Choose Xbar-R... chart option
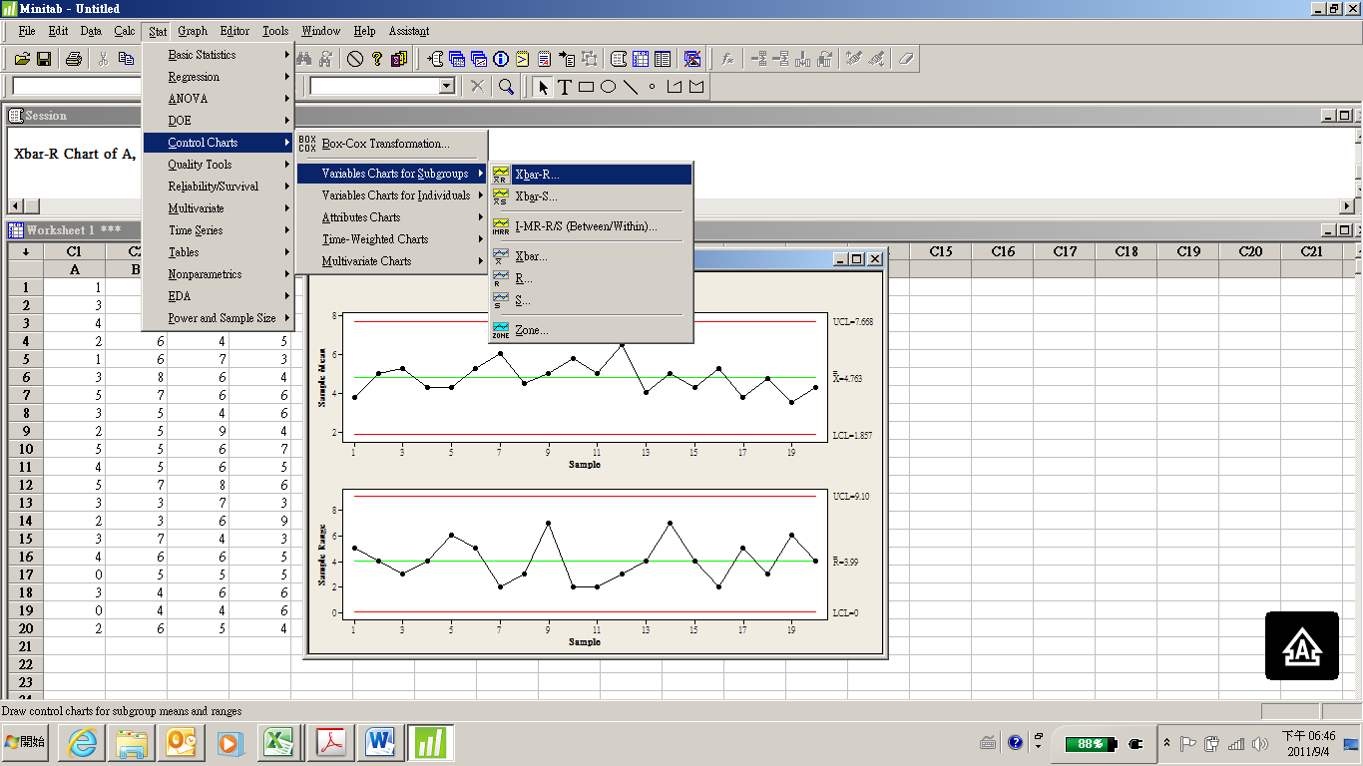This screenshot has width=1363, height=766. pos(591,175)
